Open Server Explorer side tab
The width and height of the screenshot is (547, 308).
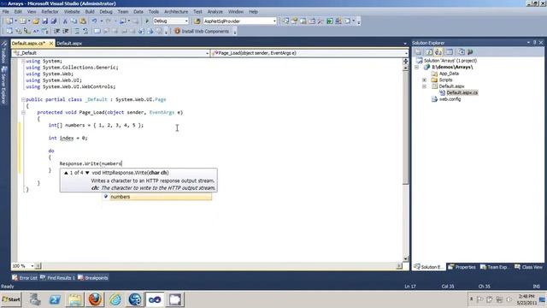(x=3, y=85)
